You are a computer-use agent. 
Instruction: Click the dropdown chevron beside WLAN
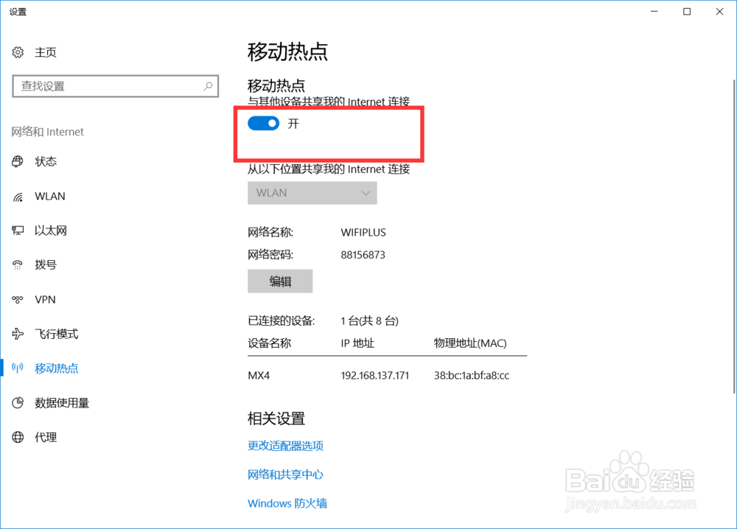click(x=366, y=192)
